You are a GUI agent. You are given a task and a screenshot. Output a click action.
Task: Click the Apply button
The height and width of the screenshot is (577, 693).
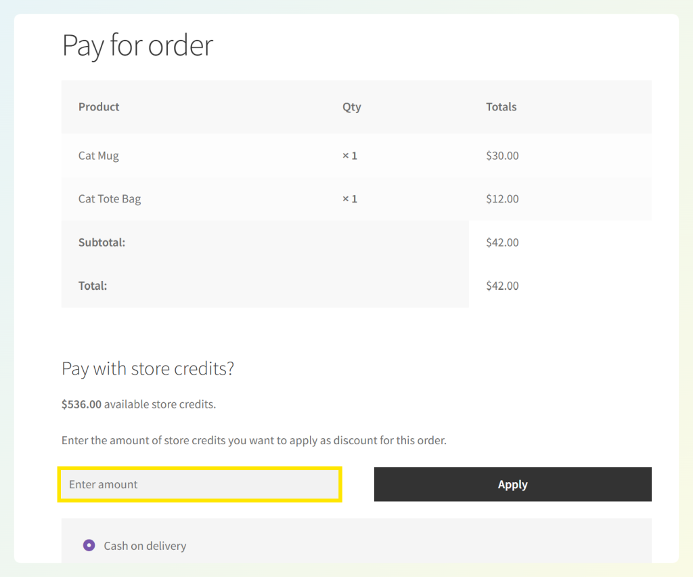click(512, 484)
